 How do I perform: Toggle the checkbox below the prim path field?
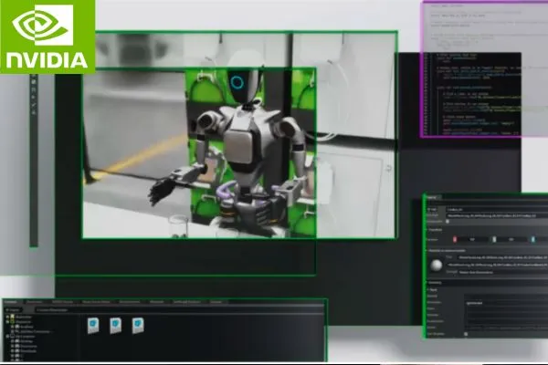[448, 222]
